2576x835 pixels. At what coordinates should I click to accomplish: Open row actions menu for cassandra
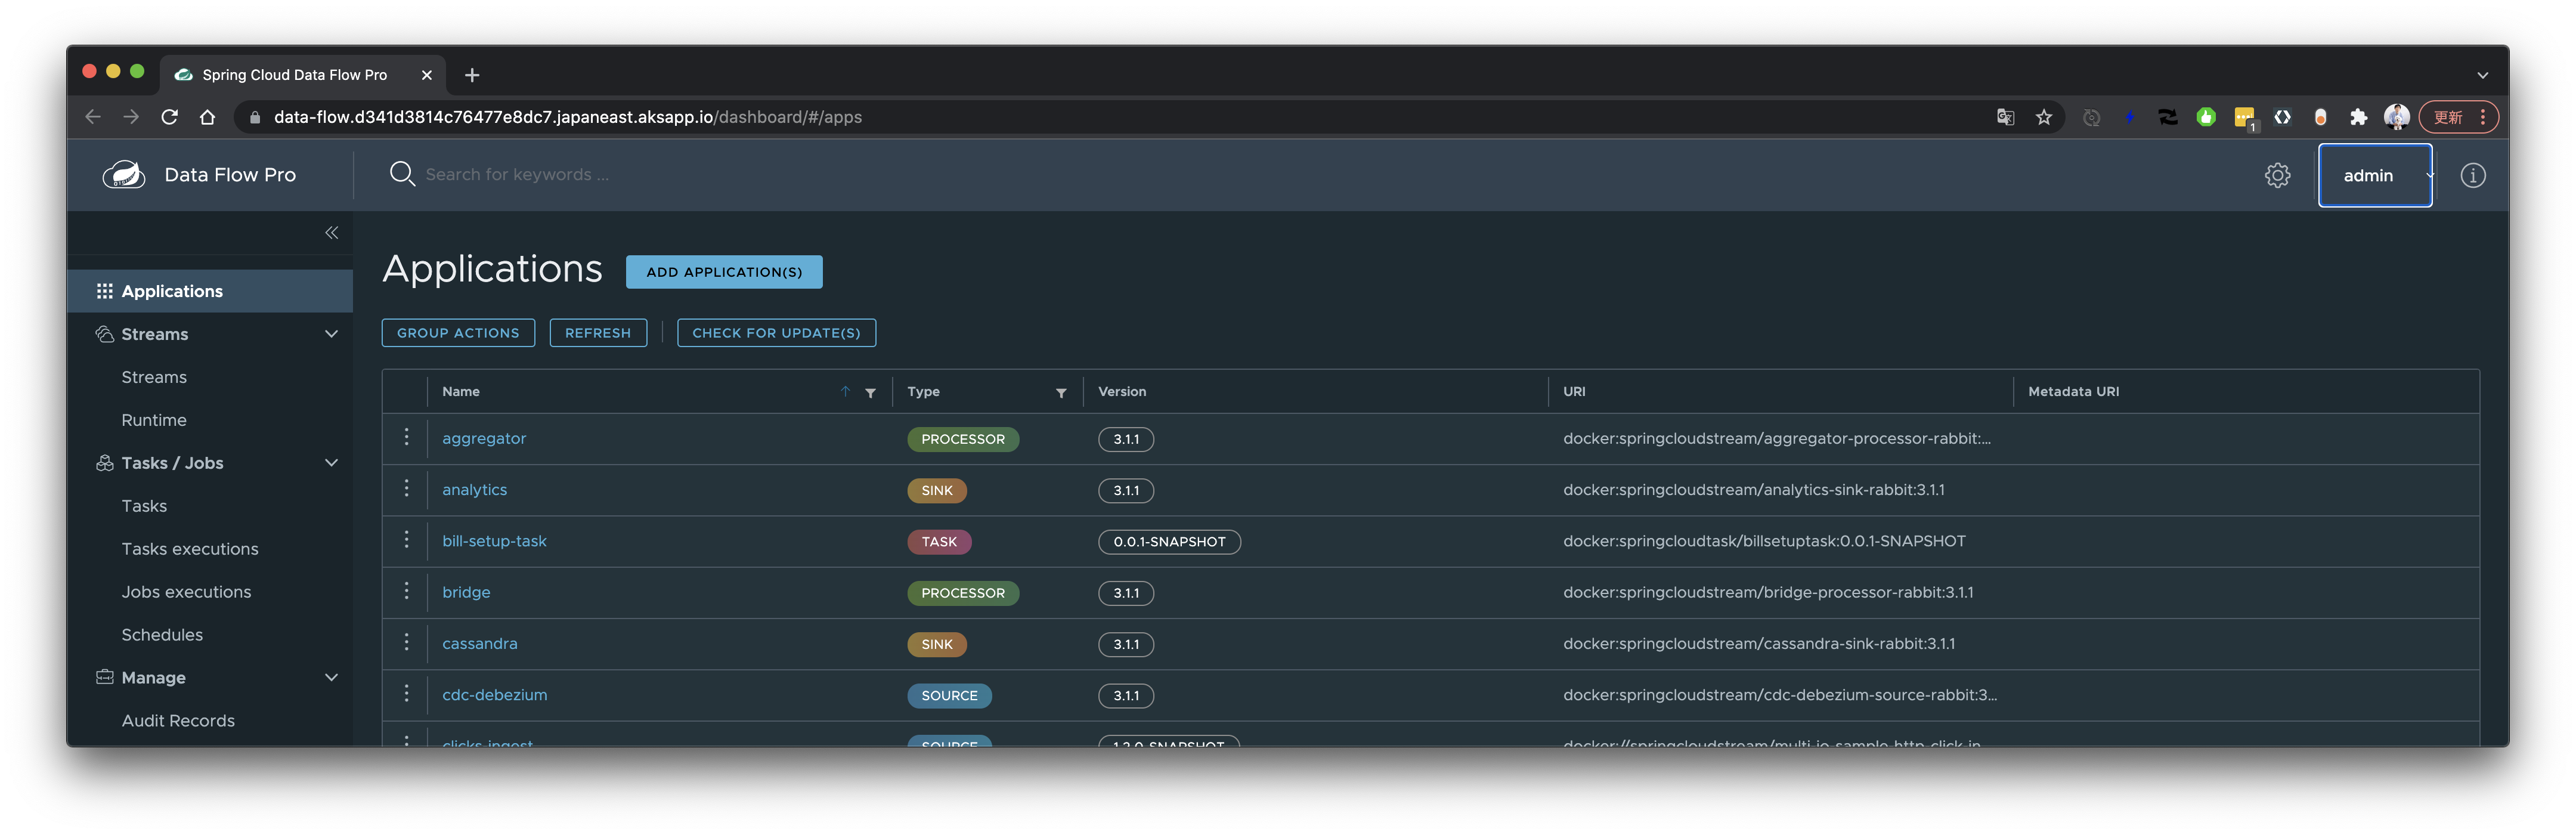click(x=406, y=642)
